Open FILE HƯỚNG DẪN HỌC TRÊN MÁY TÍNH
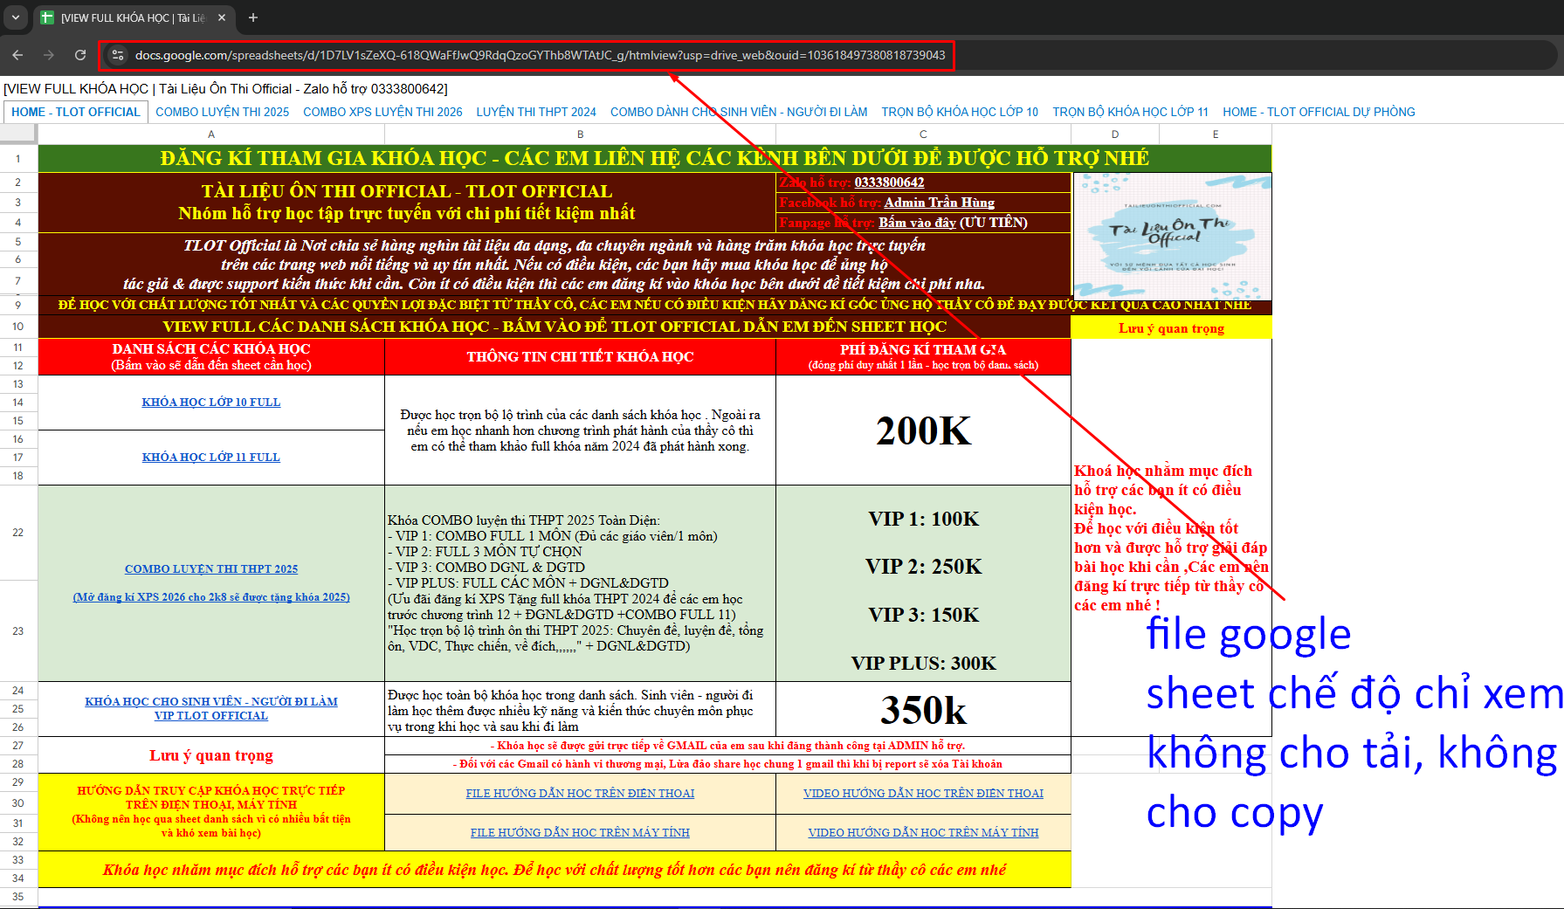This screenshot has width=1564, height=909. pyautogui.click(x=580, y=833)
